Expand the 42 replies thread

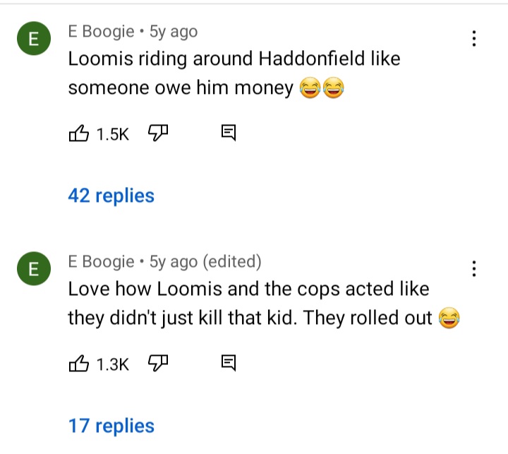[x=111, y=196]
